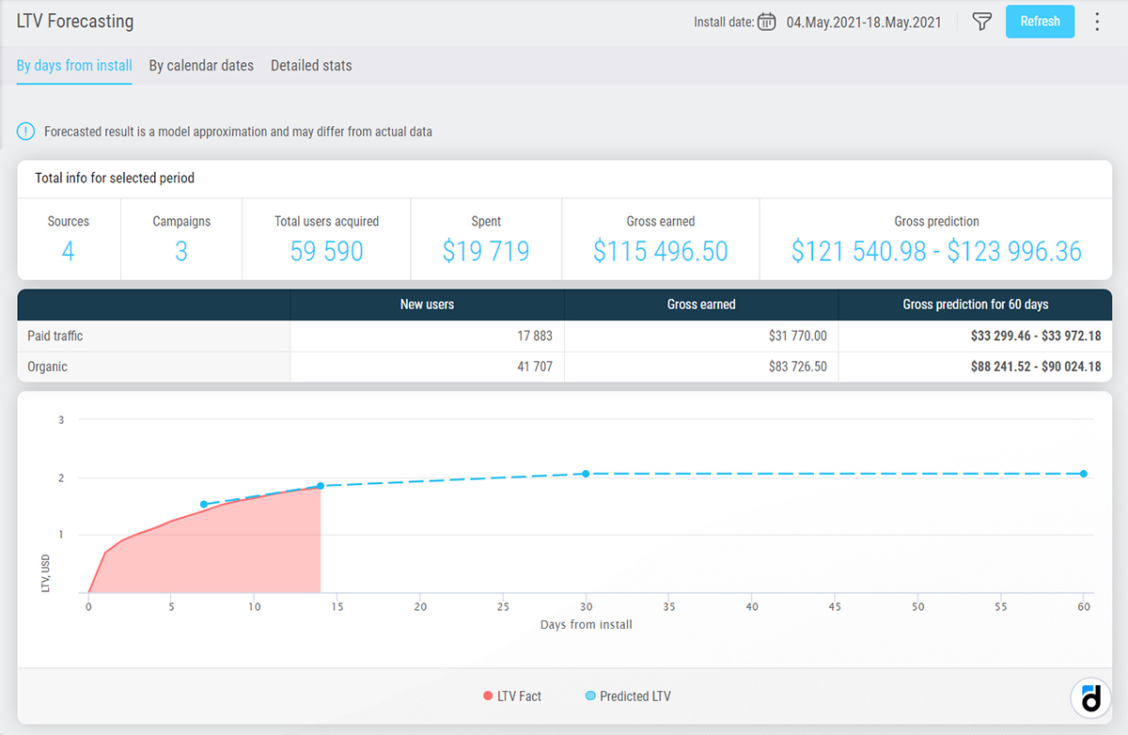The width and height of the screenshot is (1128, 735).
Task: Click the Gross prediction for 60 days header
Action: click(x=975, y=305)
